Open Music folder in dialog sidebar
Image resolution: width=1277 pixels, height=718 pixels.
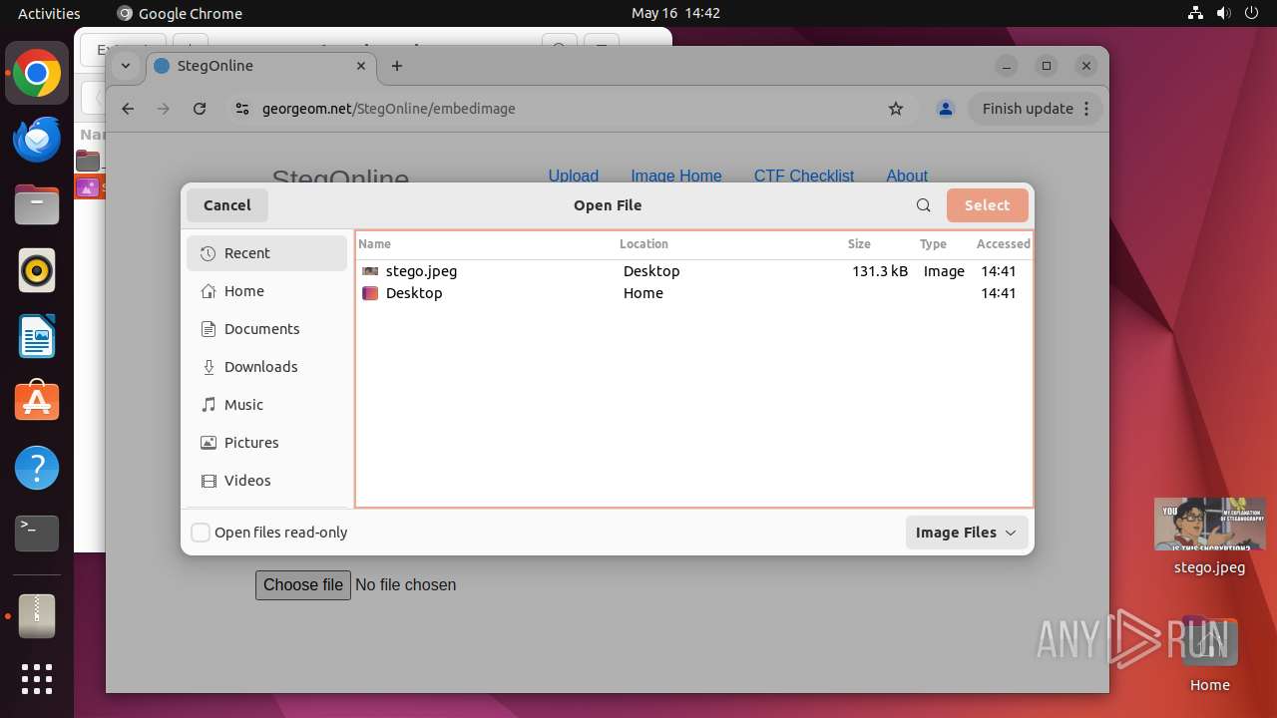coord(267,405)
